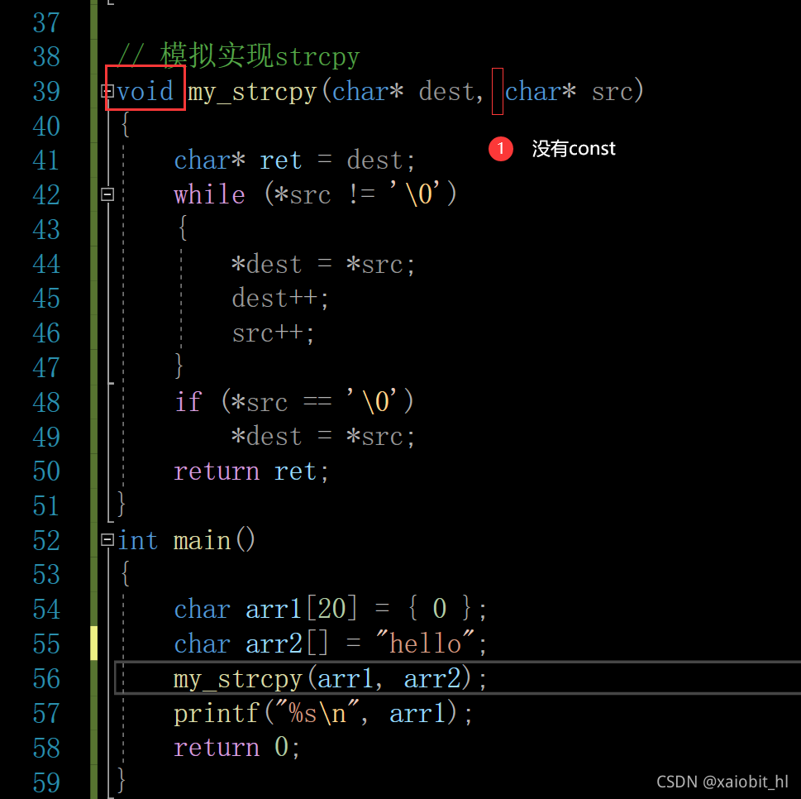801x799 pixels.
Task: Click the 没有const annotation text
Action: 574,148
